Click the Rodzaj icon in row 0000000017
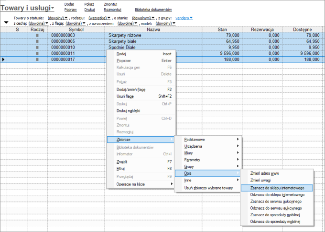This screenshot has width=325, height=232. pyautogui.click(x=37, y=60)
